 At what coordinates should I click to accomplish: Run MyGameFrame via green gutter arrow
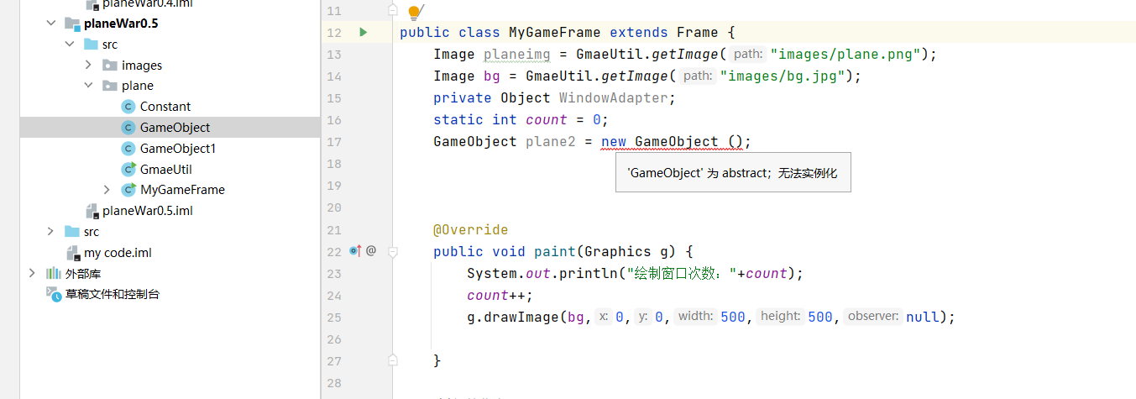pyautogui.click(x=363, y=33)
